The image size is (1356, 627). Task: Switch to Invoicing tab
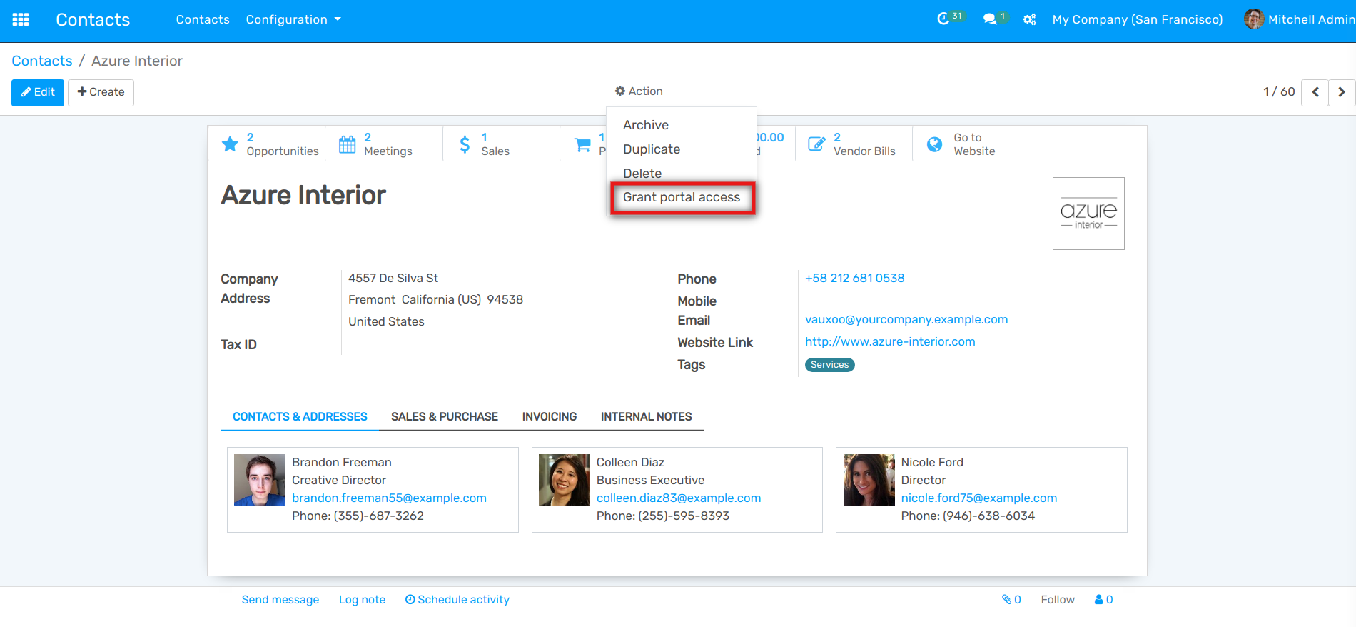pyautogui.click(x=550, y=417)
